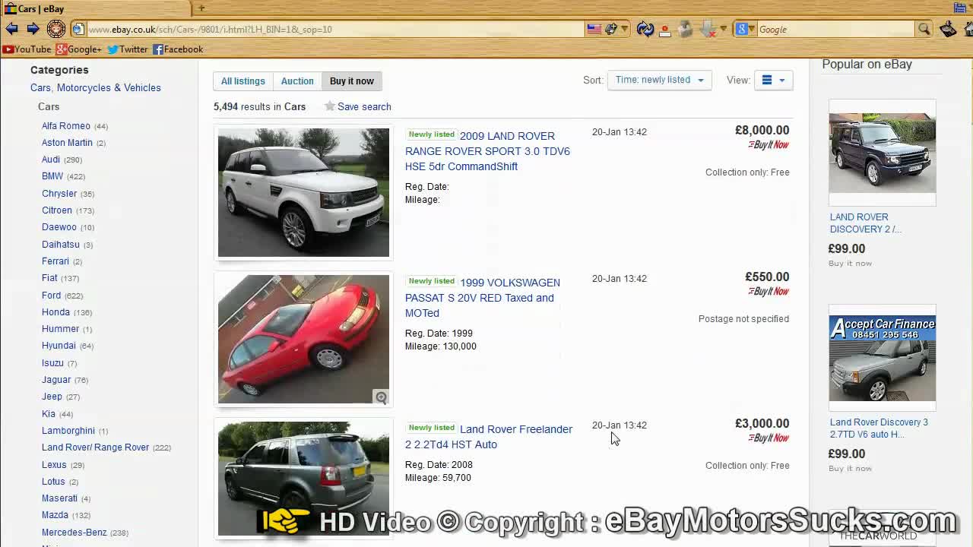
Task: Click the Save search star icon
Action: click(x=329, y=106)
